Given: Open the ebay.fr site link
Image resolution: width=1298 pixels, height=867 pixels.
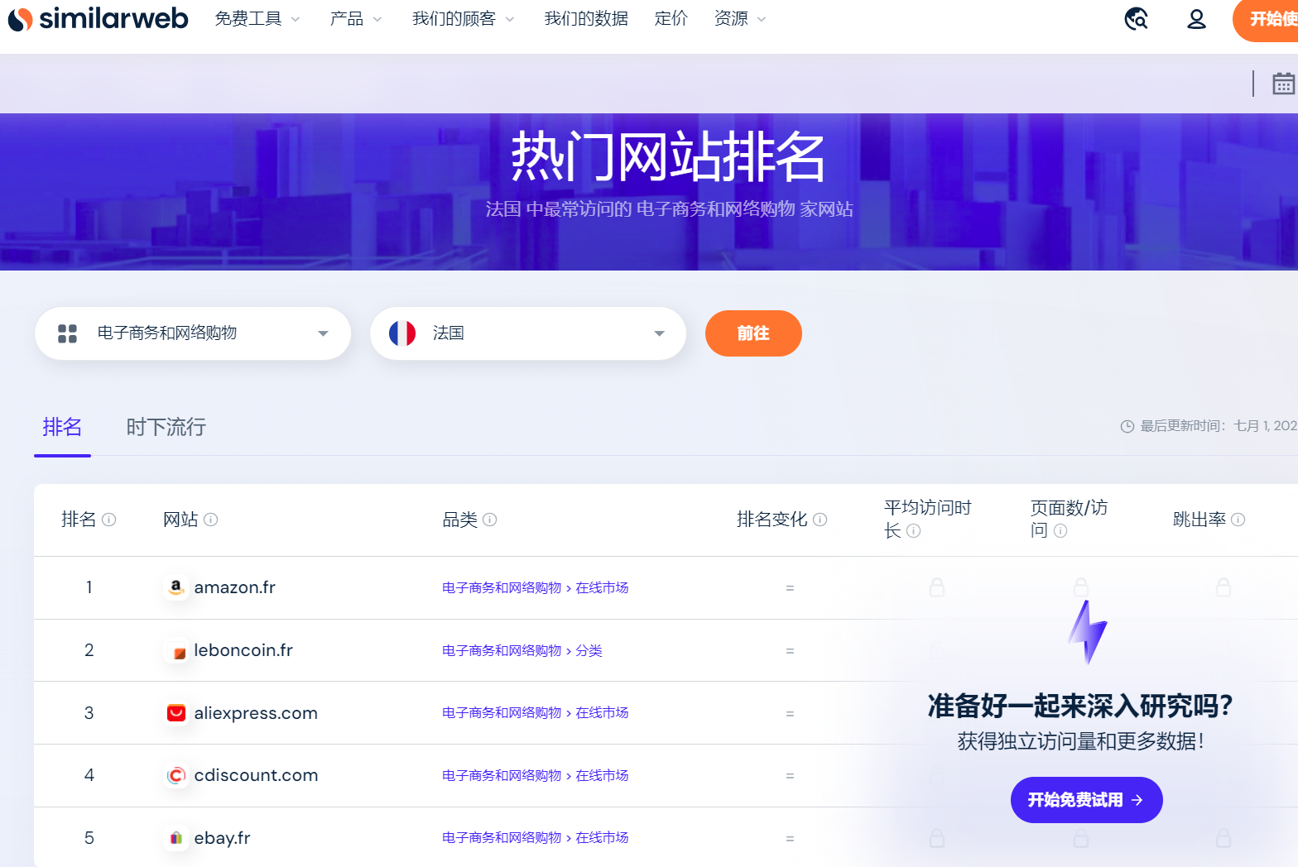Looking at the screenshot, I should click(x=222, y=838).
